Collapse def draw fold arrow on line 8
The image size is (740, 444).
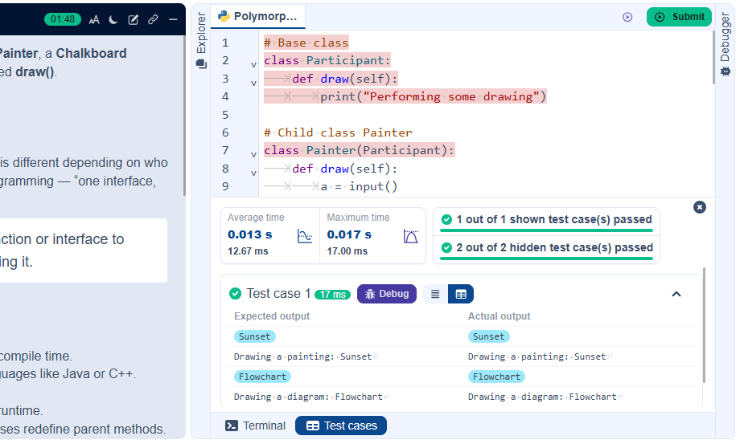[x=253, y=173]
